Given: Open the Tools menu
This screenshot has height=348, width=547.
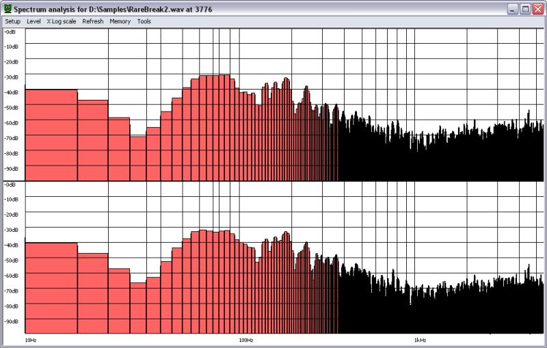Looking at the screenshot, I should click(x=144, y=21).
